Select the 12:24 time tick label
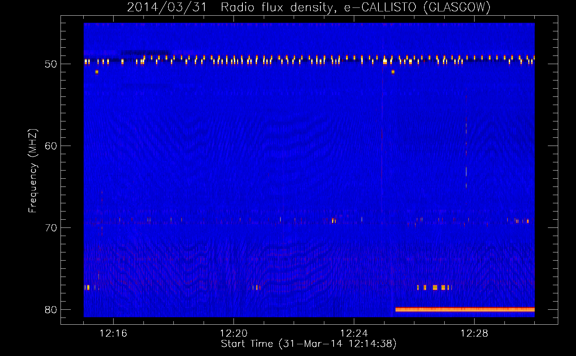Screen dimensions: 576x356 (354, 334)
